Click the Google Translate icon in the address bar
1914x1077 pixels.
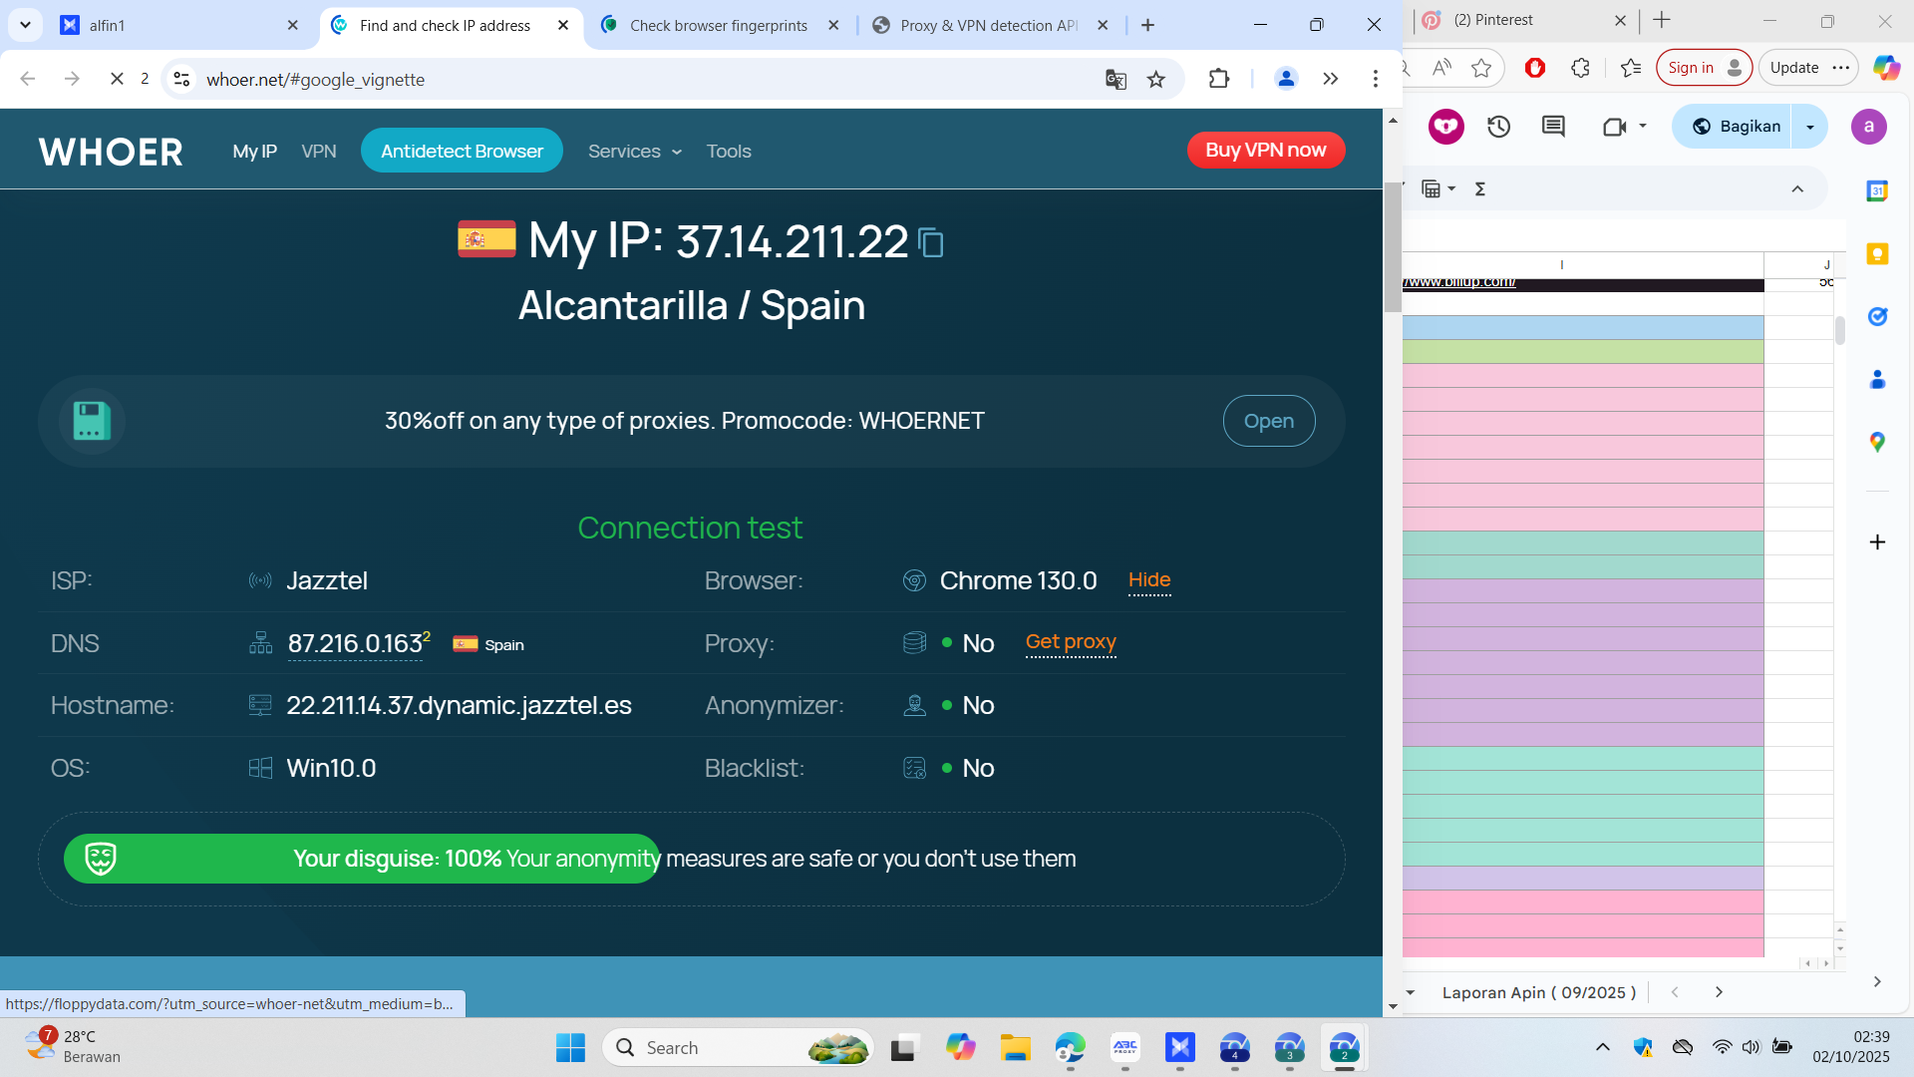coord(1116,80)
